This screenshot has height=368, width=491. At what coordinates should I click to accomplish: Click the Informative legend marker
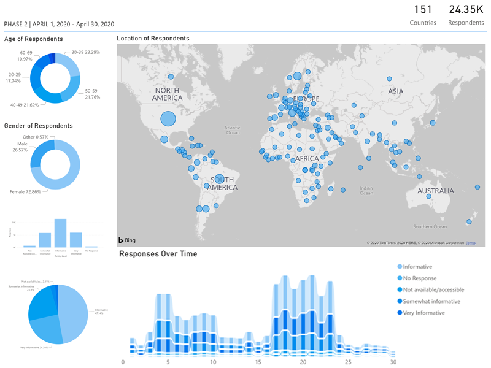(400, 267)
